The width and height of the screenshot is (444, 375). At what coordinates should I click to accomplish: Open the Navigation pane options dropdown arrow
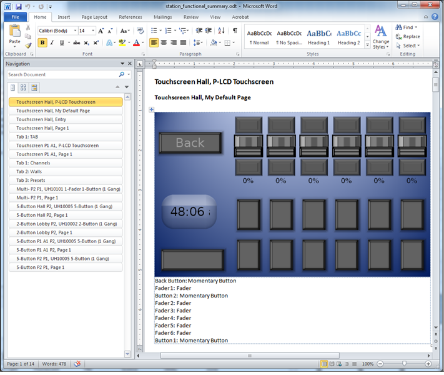pos(123,64)
